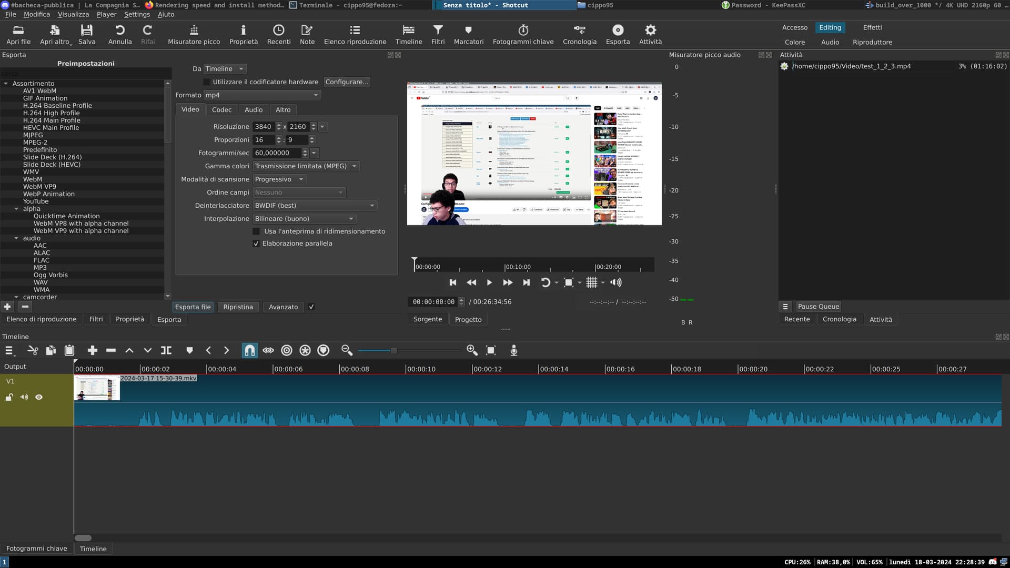Open the Filtri panel
Viewport: 1010px width, 568px height.
(438, 34)
